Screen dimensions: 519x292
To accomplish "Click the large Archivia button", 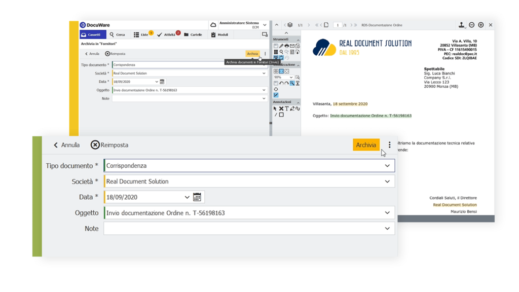I will coord(366,144).
